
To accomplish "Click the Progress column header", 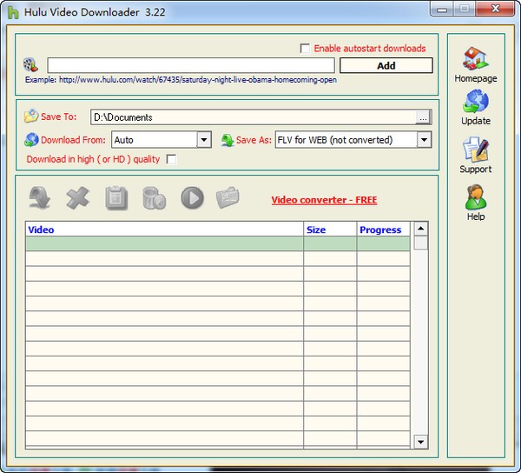I will coord(384,230).
